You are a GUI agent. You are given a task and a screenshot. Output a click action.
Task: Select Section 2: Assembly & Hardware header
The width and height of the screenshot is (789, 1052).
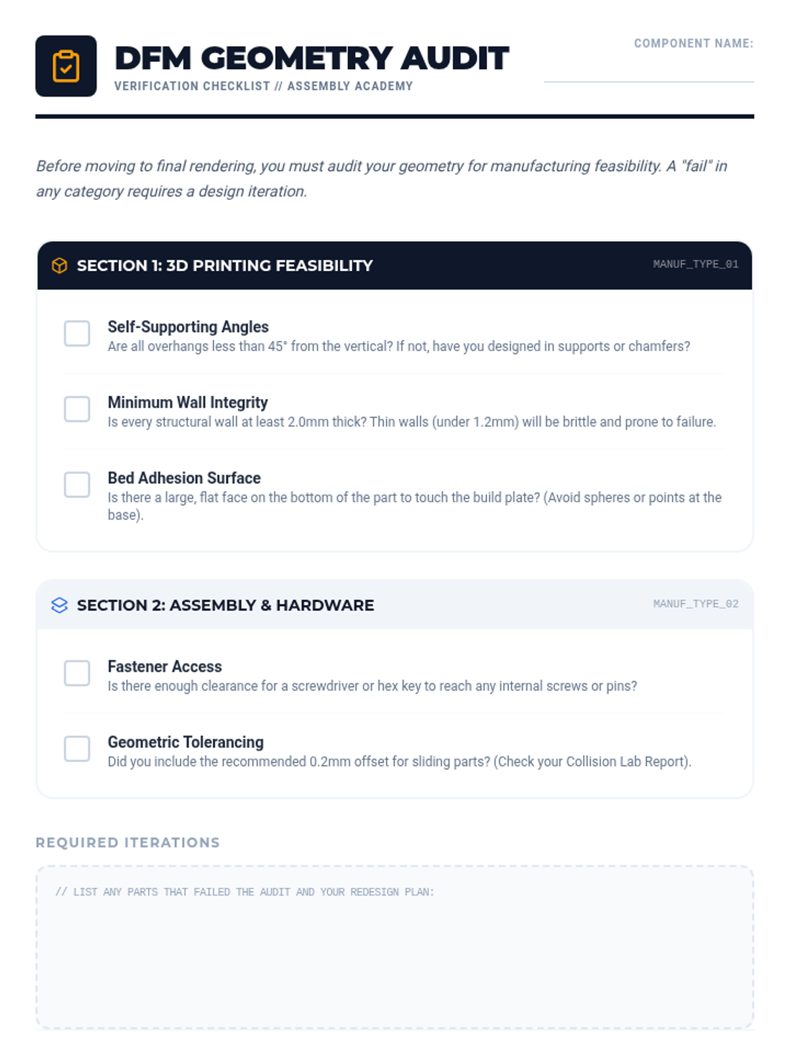click(x=226, y=606)
